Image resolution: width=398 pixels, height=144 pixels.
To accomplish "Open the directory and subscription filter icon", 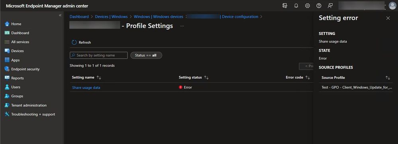I will (x=285, y=6).
